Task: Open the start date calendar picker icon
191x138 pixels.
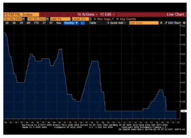Action: [23, 19]
